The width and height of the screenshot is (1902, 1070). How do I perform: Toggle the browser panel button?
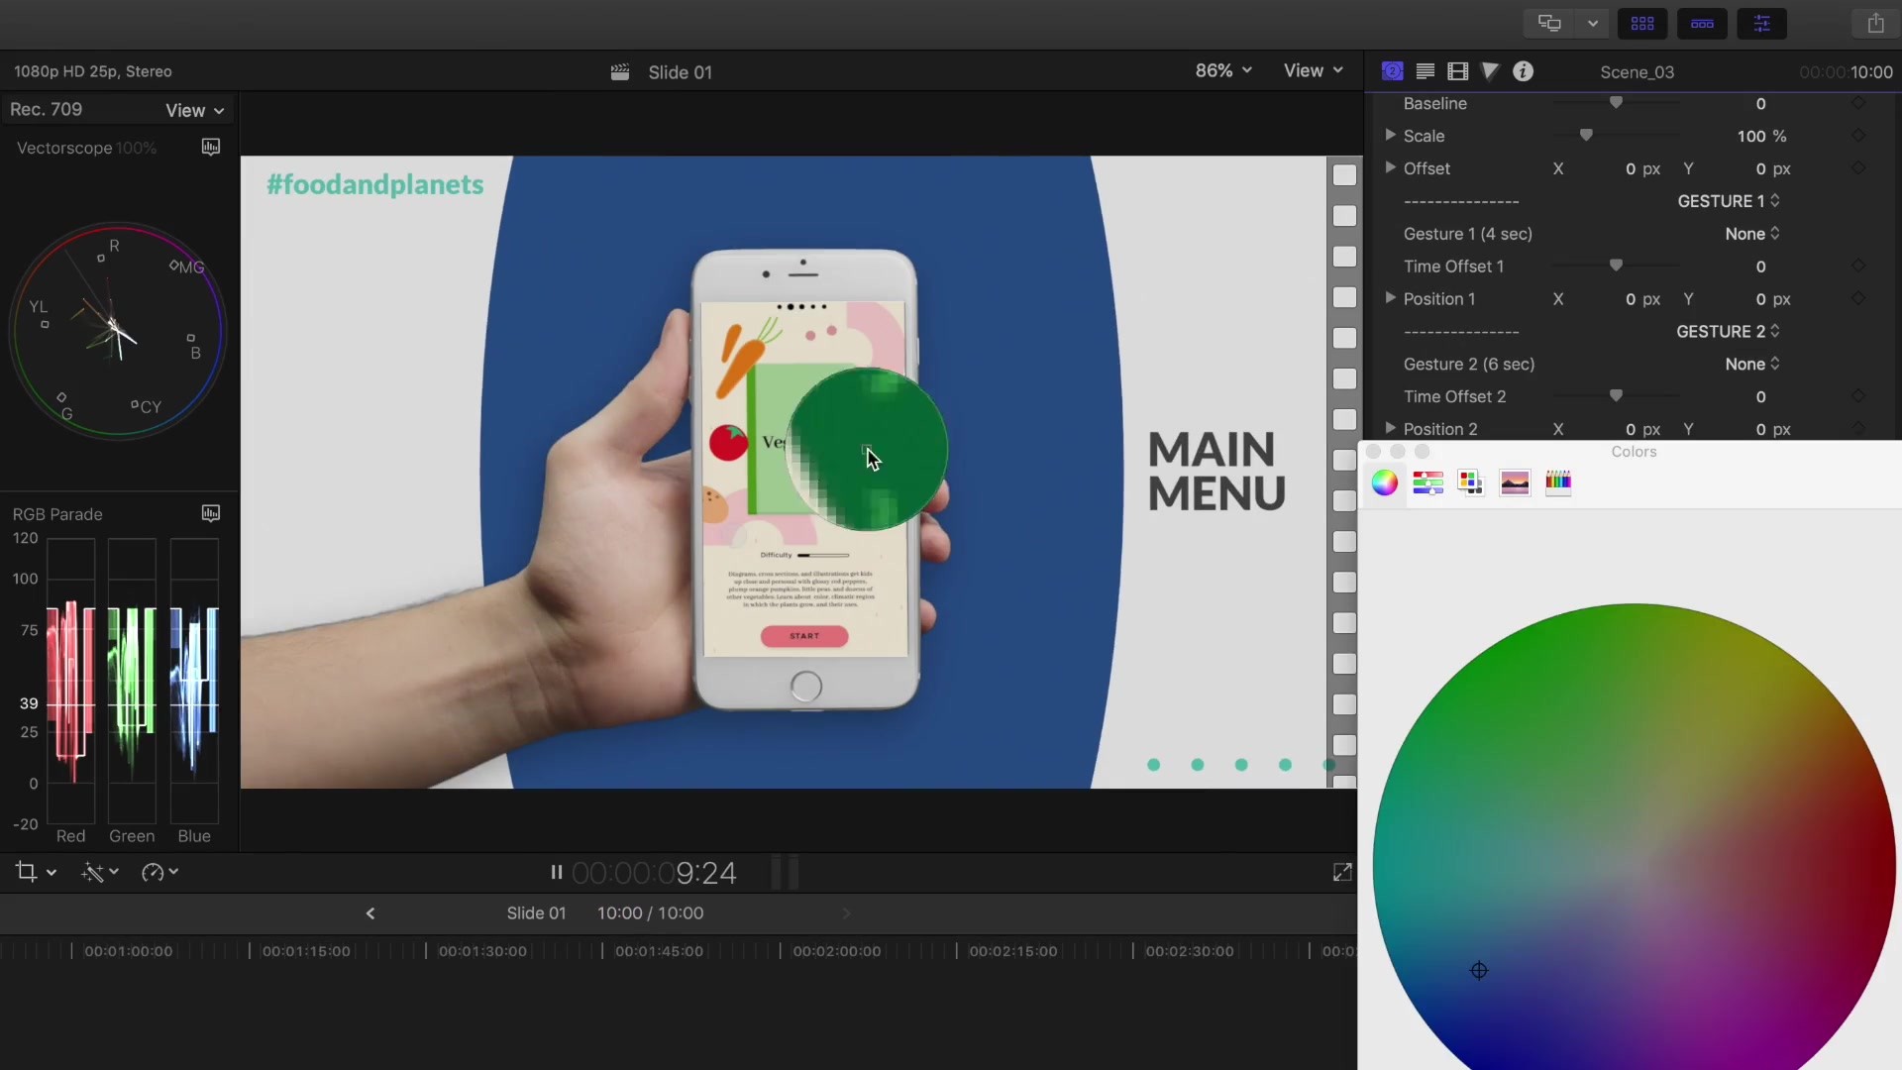(x=1642, y=23)
